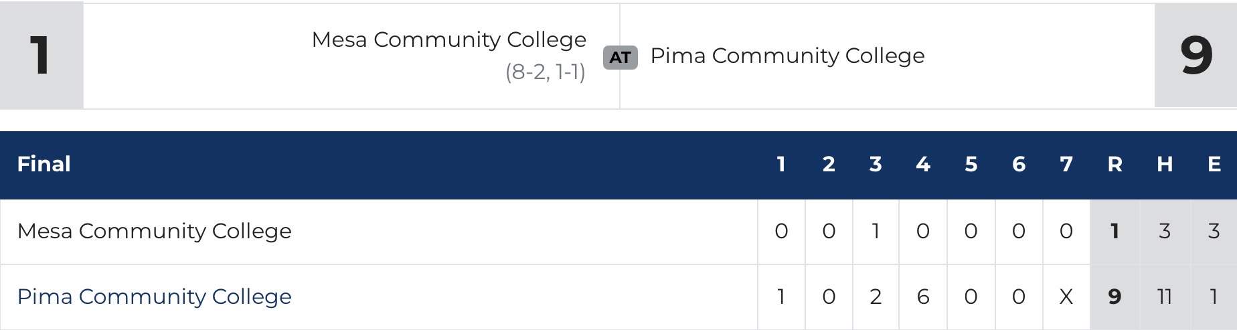Click the gray AT badge between teams

coord(620,58)
